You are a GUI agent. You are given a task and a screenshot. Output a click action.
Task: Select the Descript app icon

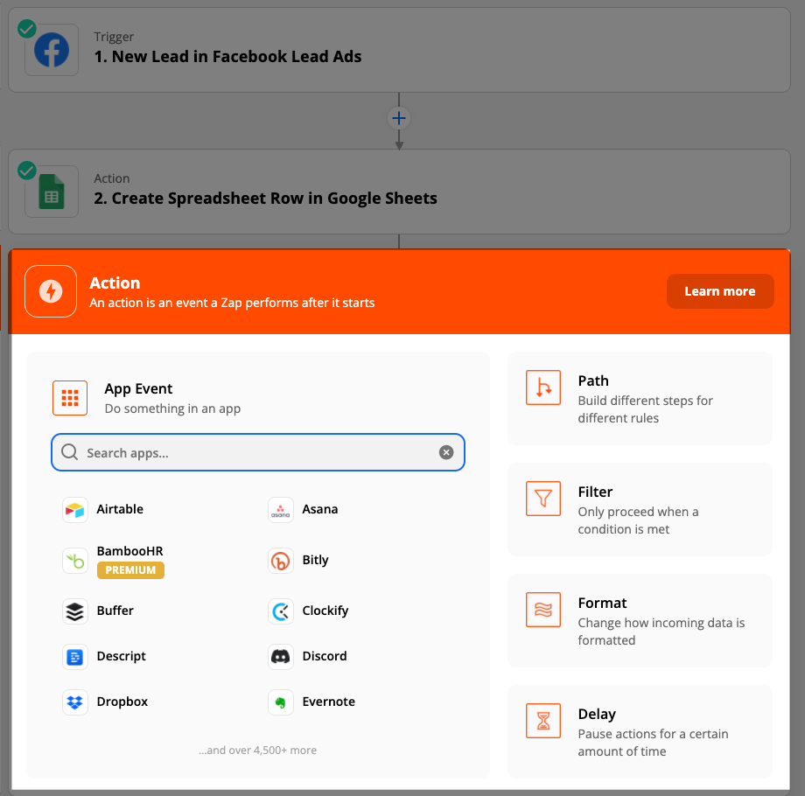pos(75,657)
